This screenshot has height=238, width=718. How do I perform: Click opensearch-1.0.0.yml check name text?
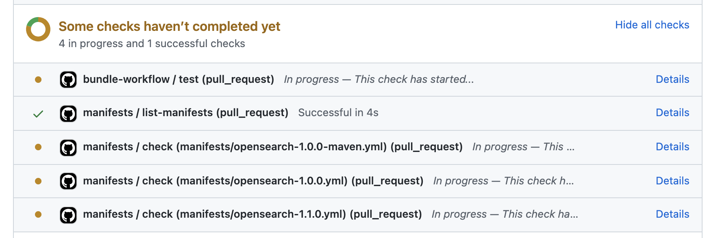(253, 181)
